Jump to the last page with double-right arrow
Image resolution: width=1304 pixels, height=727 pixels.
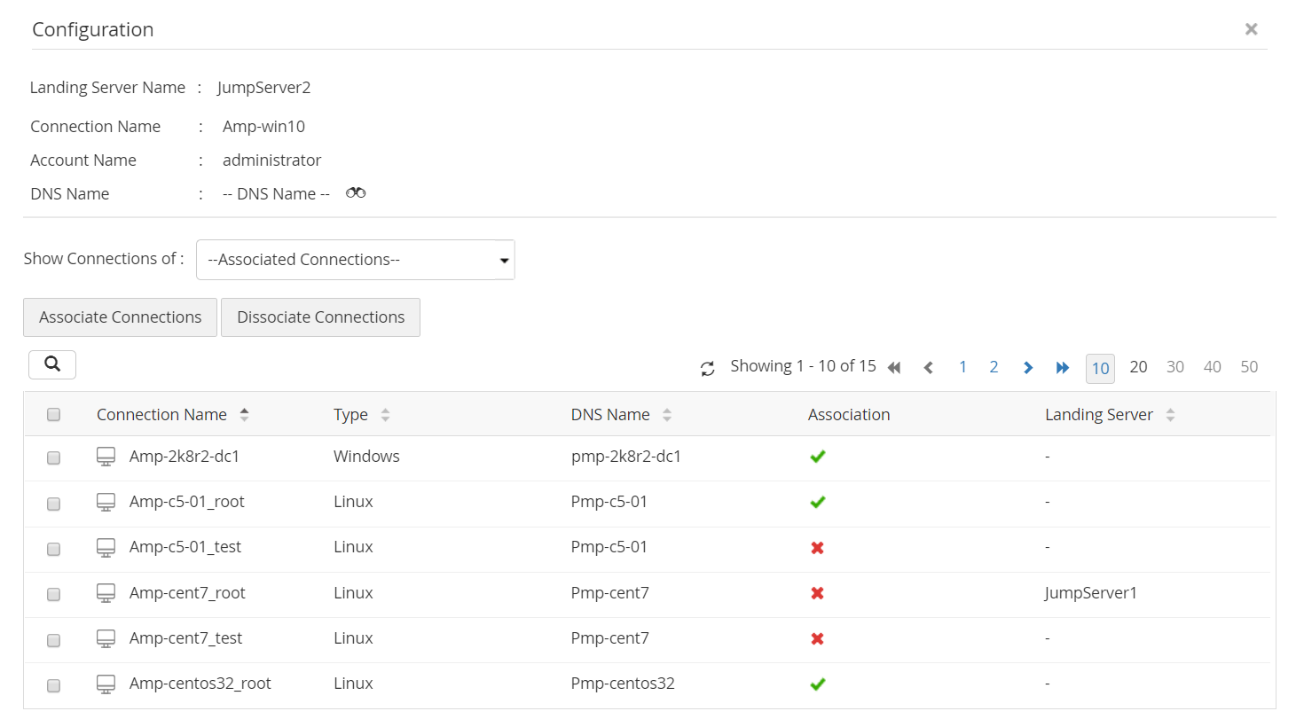(1063, 366)
